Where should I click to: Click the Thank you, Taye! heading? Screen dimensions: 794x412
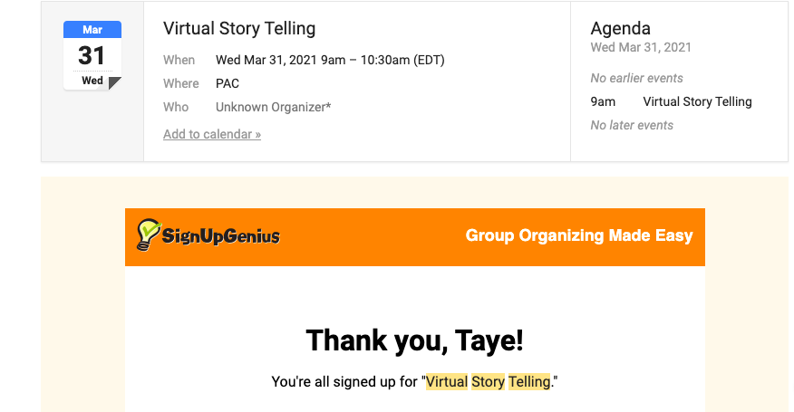click(414, 340)
